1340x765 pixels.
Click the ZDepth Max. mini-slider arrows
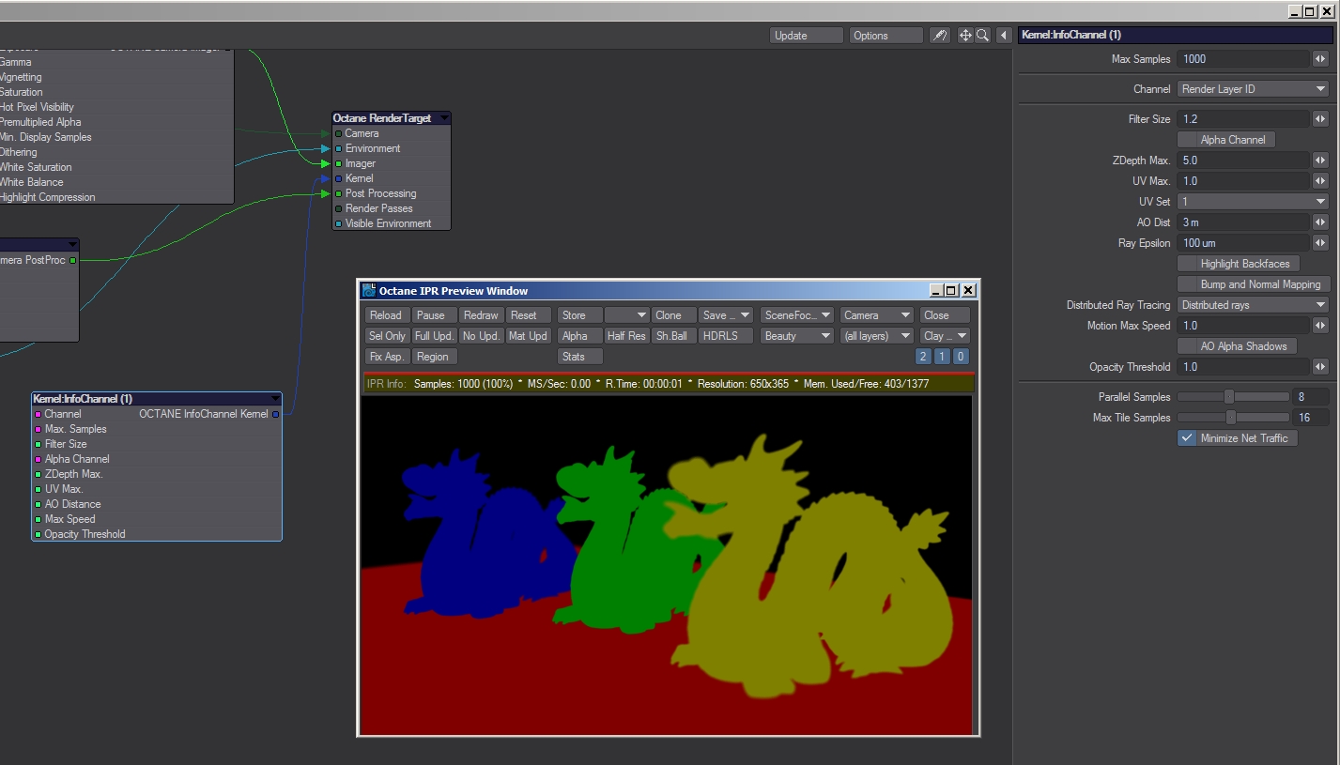point(1320,161)
